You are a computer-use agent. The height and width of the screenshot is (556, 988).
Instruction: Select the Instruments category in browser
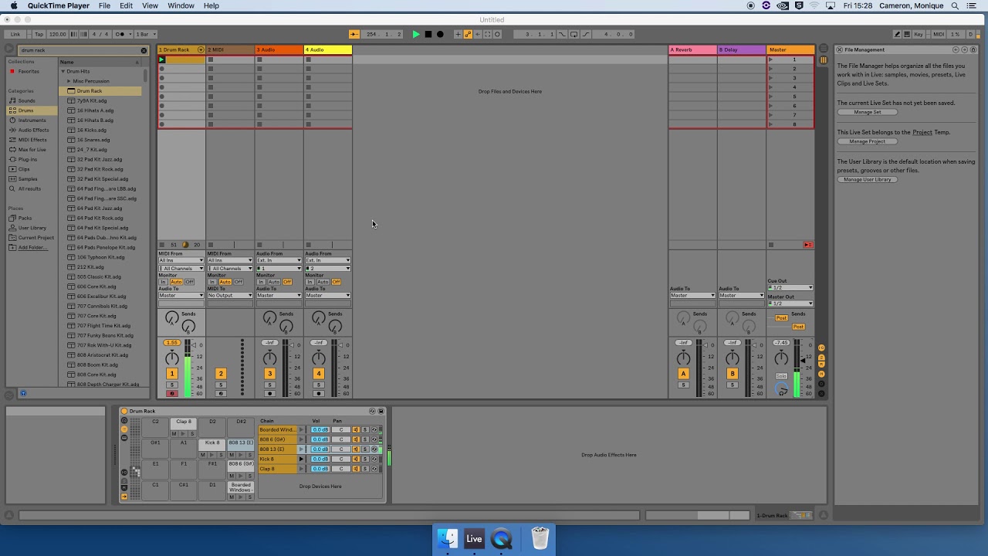(x=32, y=120)
